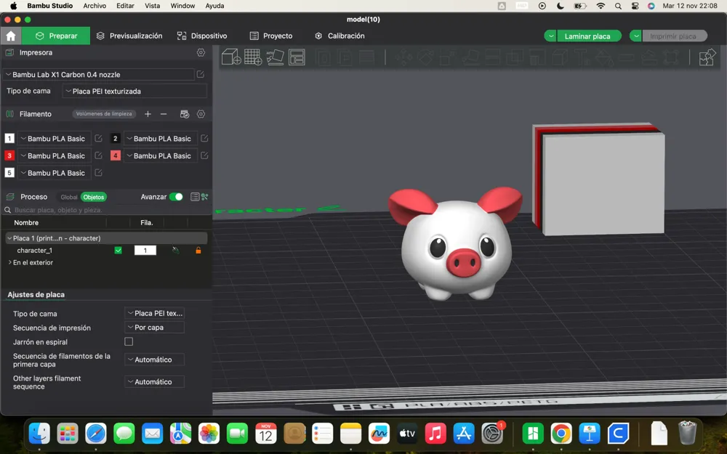This screenshot has height=454, width=727.
Task: Remove a filament with the minus icon
Action: click(x=163, y=114)
